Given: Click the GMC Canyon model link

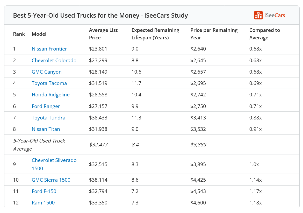Looking at the screenshot, I should point(47,72).
